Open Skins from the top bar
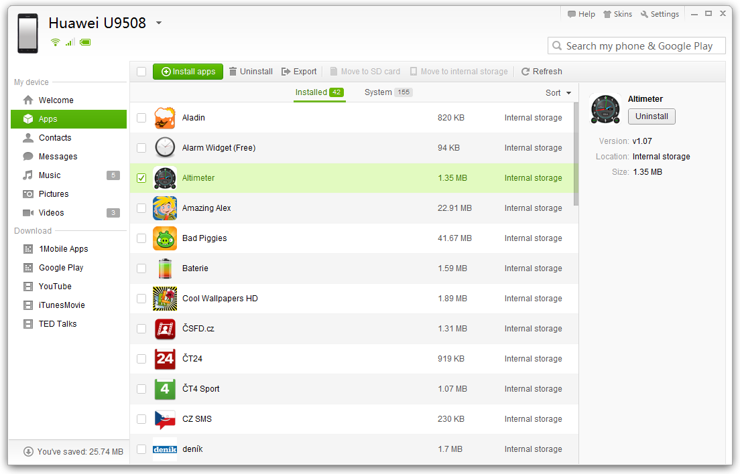The height and width of the screenshot is (474, 740). (618, 14)
